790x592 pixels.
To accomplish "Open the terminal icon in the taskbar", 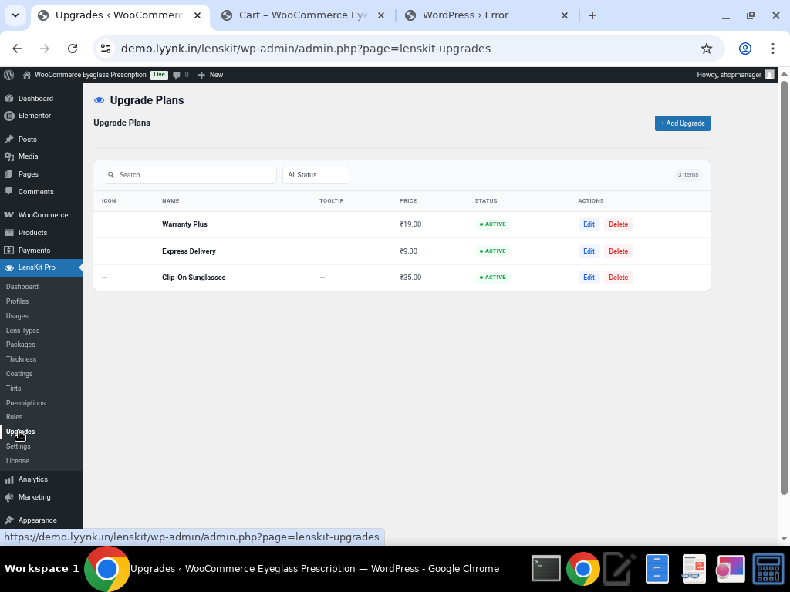I will click(x=546, y=569).
